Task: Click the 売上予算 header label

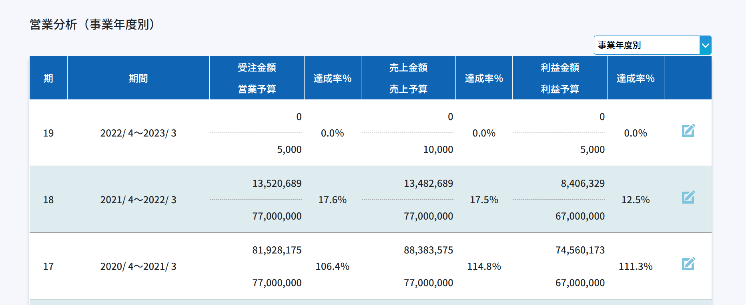Action: (408, 89)
